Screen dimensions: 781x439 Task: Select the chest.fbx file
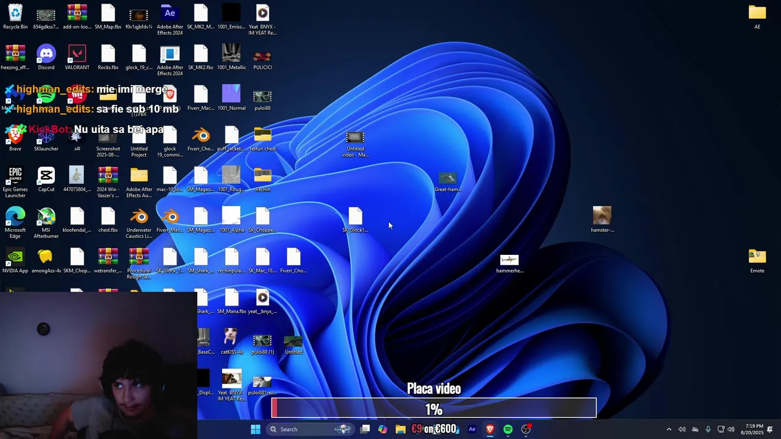pyautogui.click(x=108, y=221)
